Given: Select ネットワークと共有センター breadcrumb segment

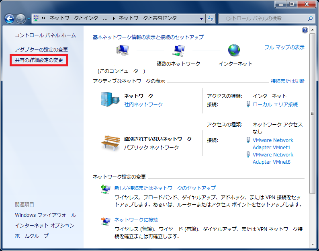Looking at the screenshot, I should tap(150, 19).
